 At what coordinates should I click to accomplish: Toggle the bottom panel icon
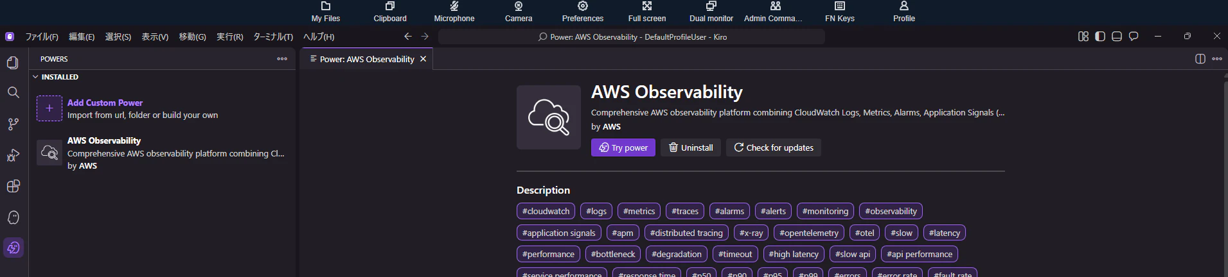(x=1117, y=37)
